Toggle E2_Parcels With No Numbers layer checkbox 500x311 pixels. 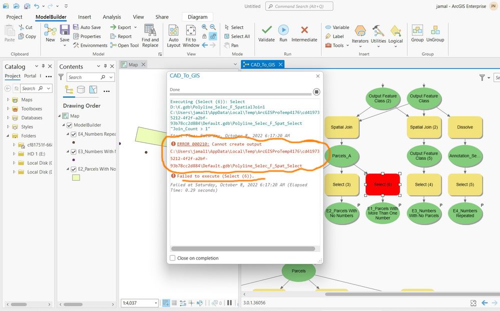point(74,169)
